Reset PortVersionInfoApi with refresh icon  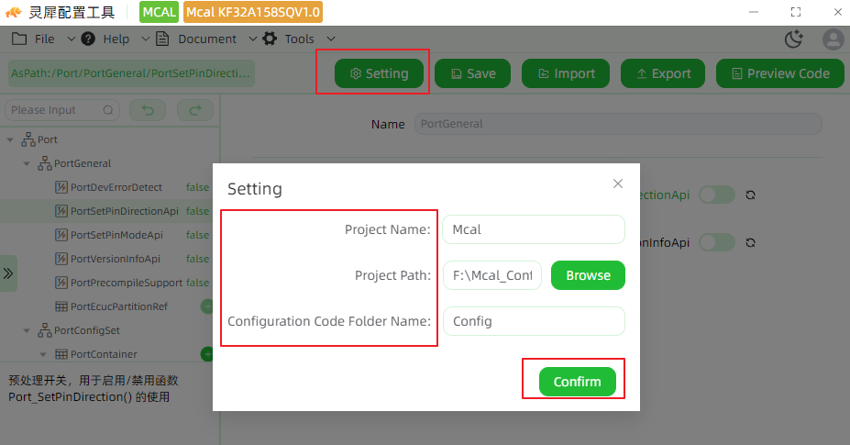tap(750, 242)
